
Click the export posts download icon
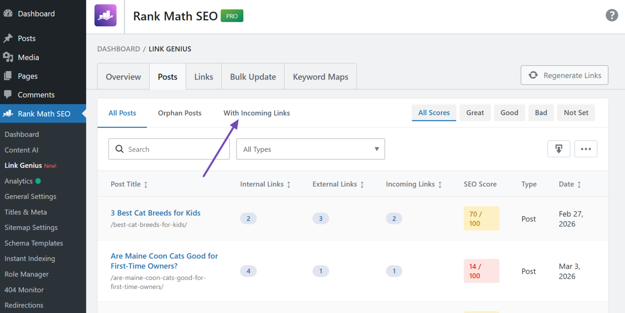[x=558, y=149]
